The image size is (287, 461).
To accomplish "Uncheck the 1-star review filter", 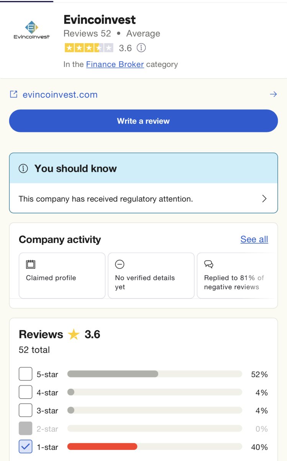I will [x=25, y=446].
